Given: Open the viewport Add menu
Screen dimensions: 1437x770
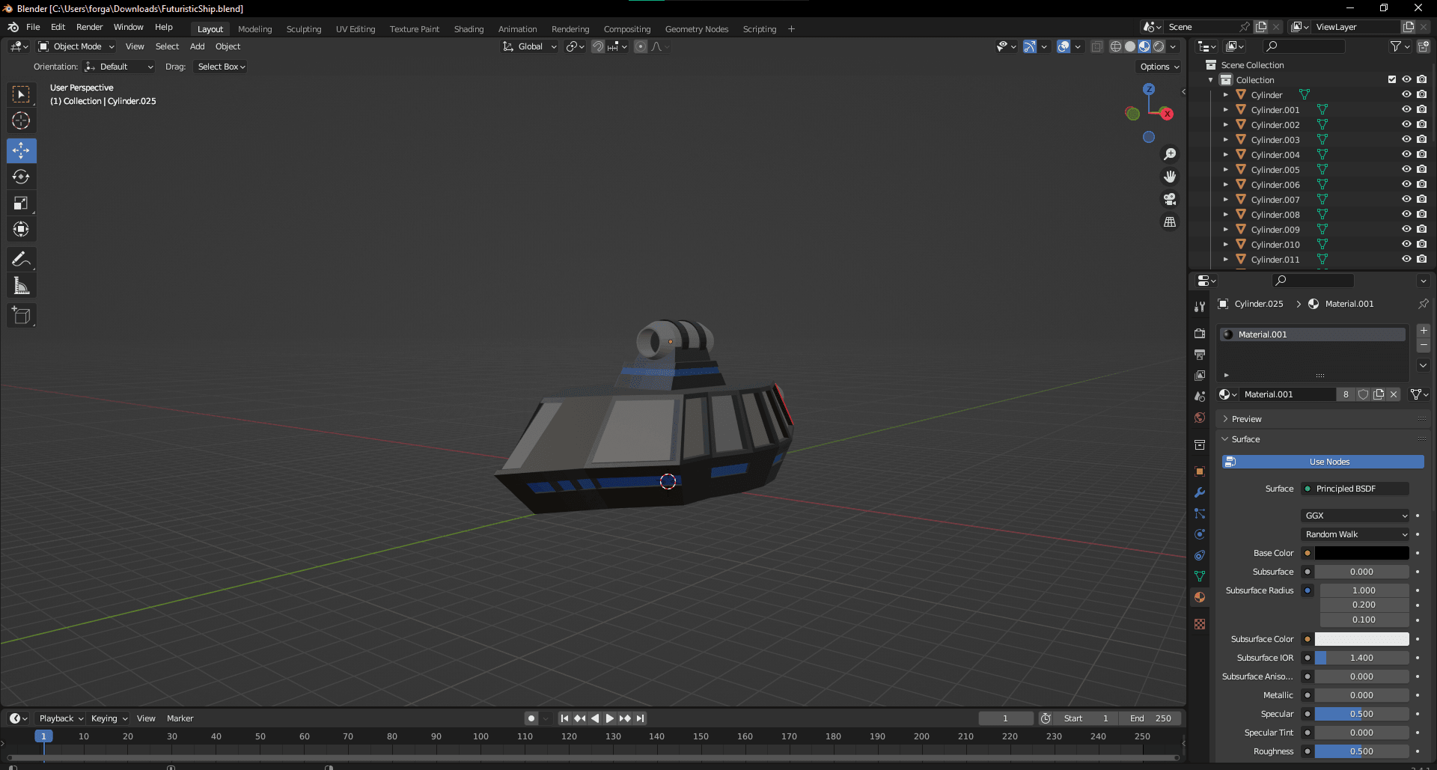Looking at the screenshot, I should (x=197, y=46).
